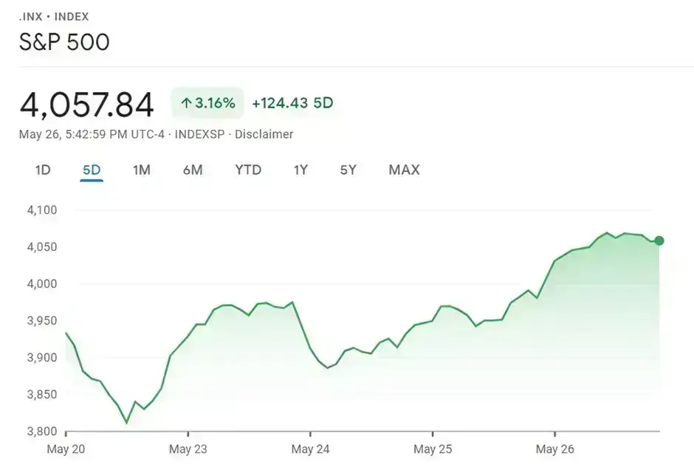
Task: Select the 5D time range tab
Action: pos(90,170)
